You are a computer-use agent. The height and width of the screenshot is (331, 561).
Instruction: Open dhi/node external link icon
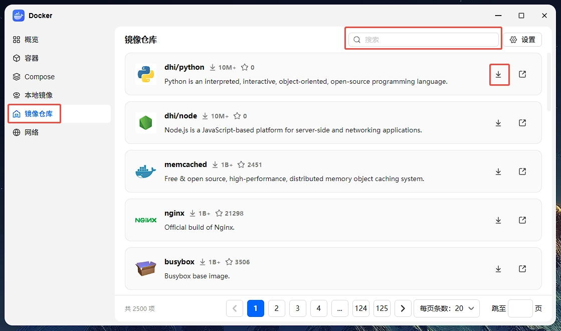[522, 123]
